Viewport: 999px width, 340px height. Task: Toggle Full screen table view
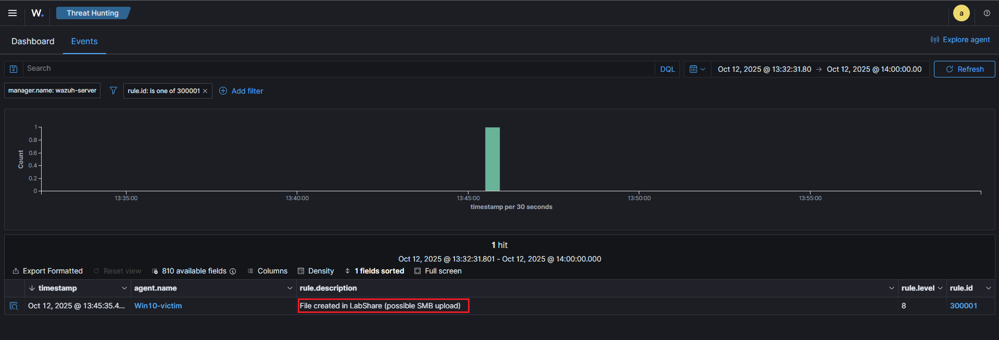pos(438,271)
